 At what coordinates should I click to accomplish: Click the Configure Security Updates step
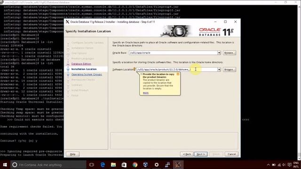[x=87, y=43]
